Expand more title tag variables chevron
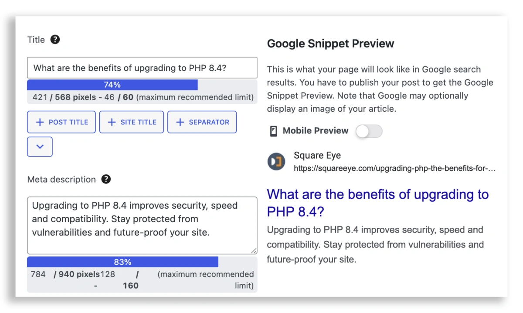This screenshot has height=313, width=523. [x=40, y=147]
